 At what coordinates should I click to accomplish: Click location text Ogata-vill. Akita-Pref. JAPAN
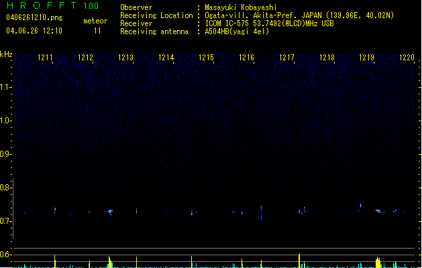(264, 15)
